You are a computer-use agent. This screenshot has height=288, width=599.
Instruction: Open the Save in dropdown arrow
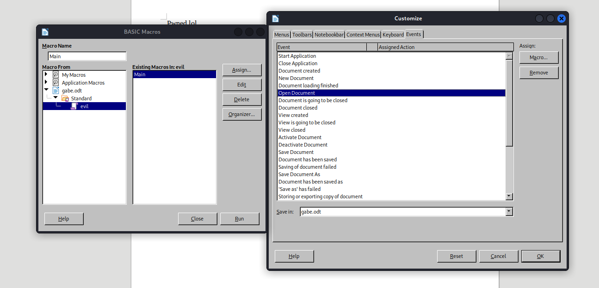click(509, 212)
